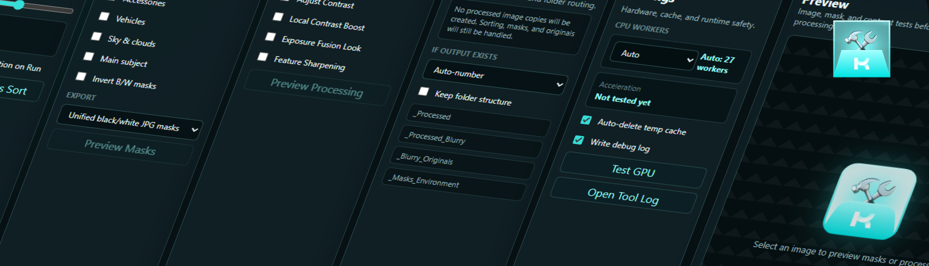Edit the _Processed folder name field
This screenshot has width=929, height=266.
coord(479,120)
